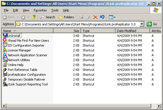Click the horizontal scrollbar thumb

click(x=78, y=106)
